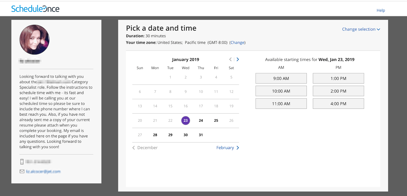Image resolution: width=407 pixels, height=196 pixels.
Task: Click the host profile photo
Action: click(x=34, y=40)
